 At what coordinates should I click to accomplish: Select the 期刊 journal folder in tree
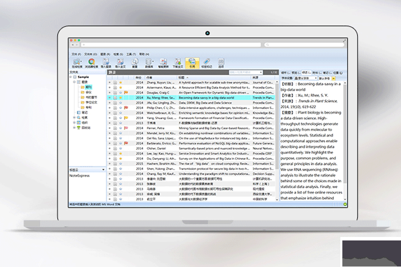pyautogui.click(x=89, y=87)
